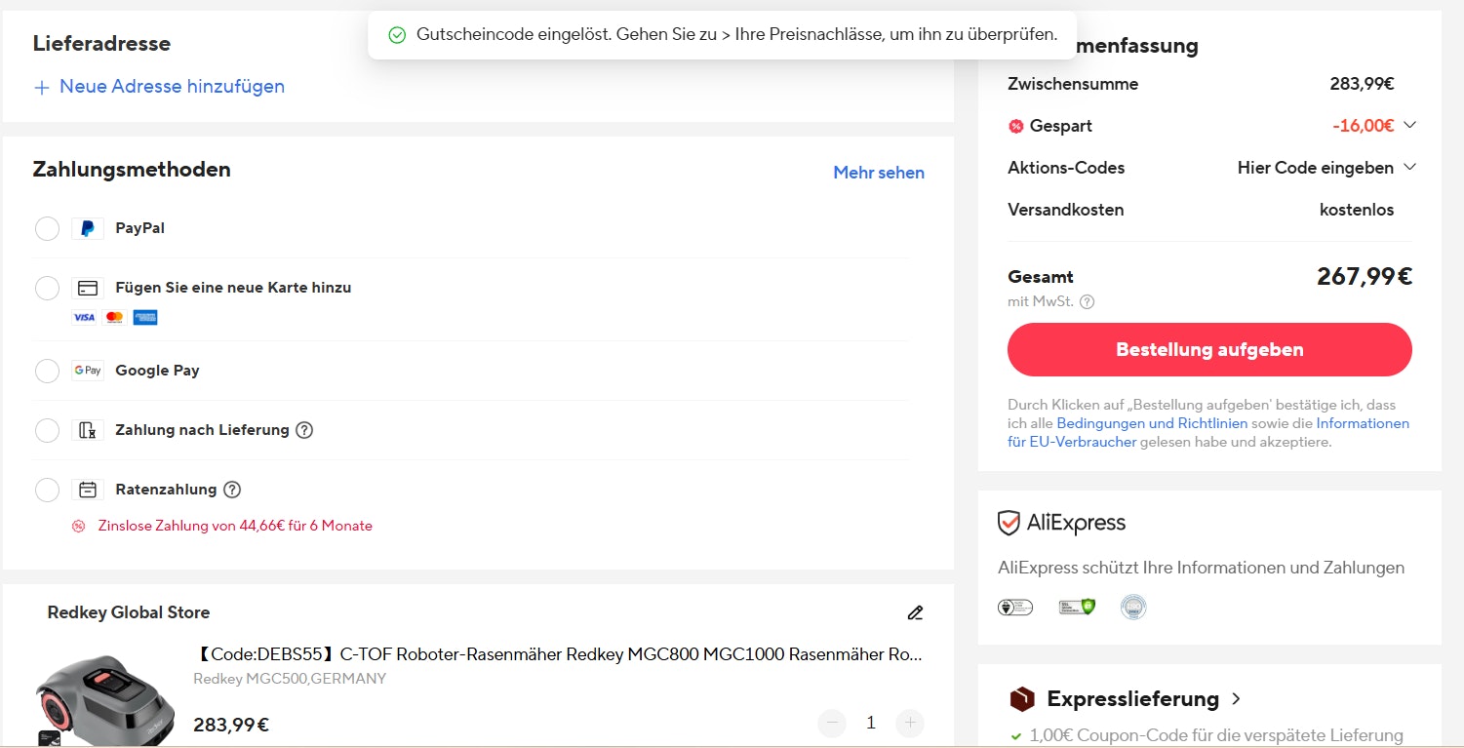Click Mehr sehen for more payment methods
Viewport: 1464px width, 748px height.
pyautogui.click(x=878, y=173)
